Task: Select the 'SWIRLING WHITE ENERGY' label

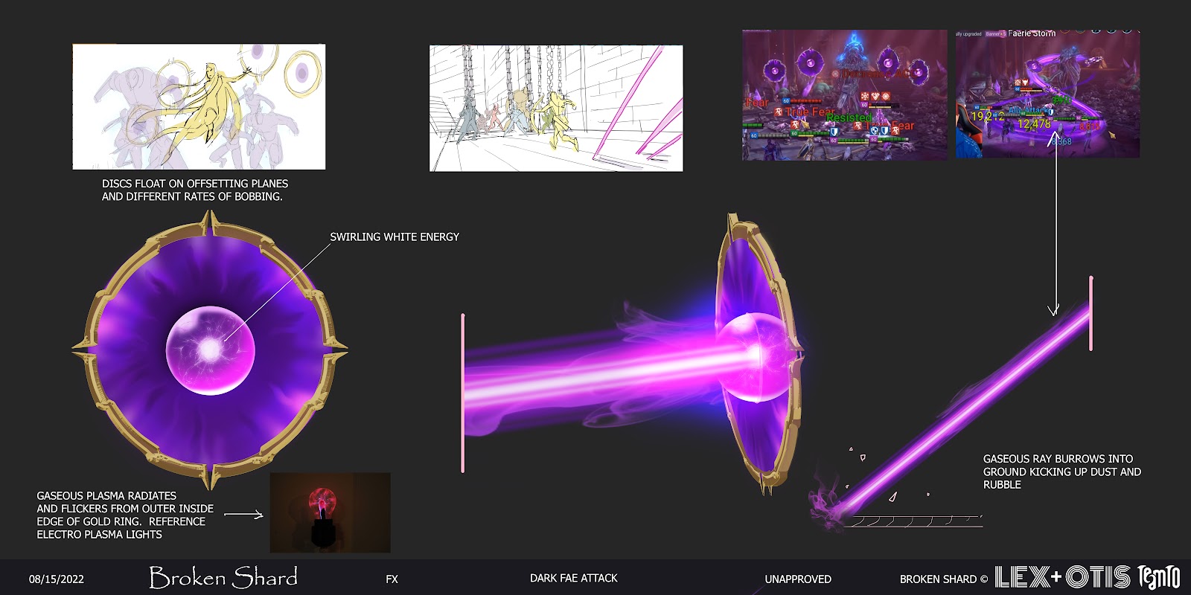Action: tap(395, 237)
